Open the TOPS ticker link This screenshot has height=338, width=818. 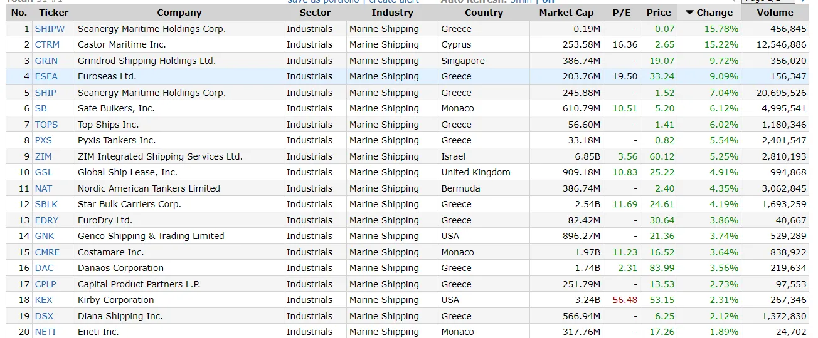(x=46, y=125)
